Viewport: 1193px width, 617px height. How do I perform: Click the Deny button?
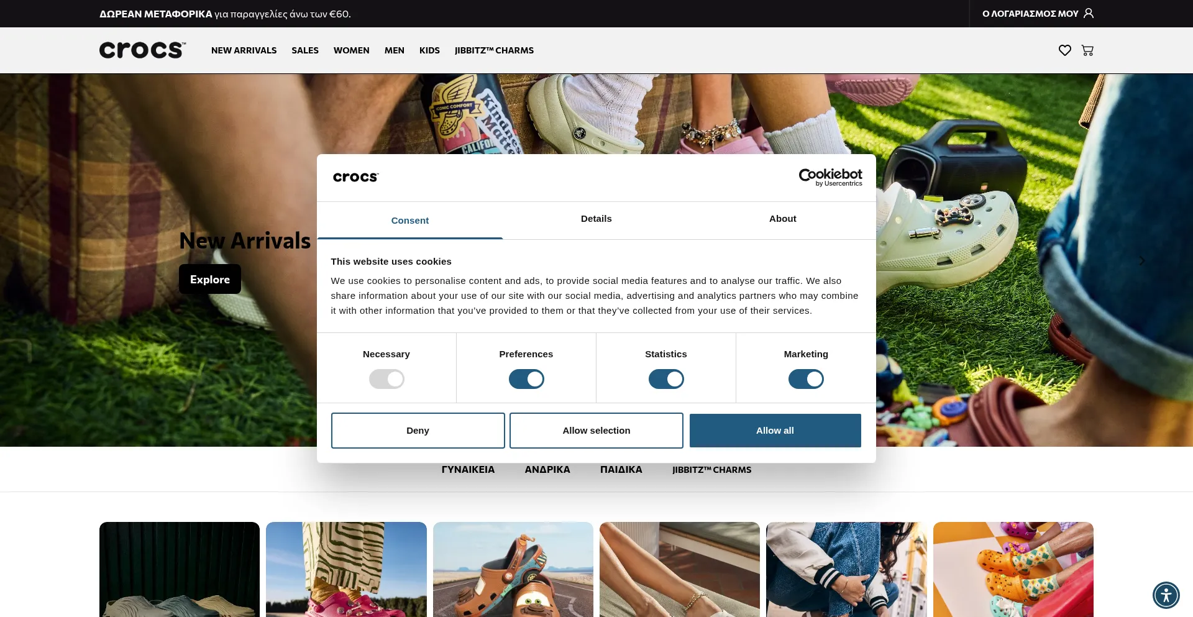click(418, 431)
